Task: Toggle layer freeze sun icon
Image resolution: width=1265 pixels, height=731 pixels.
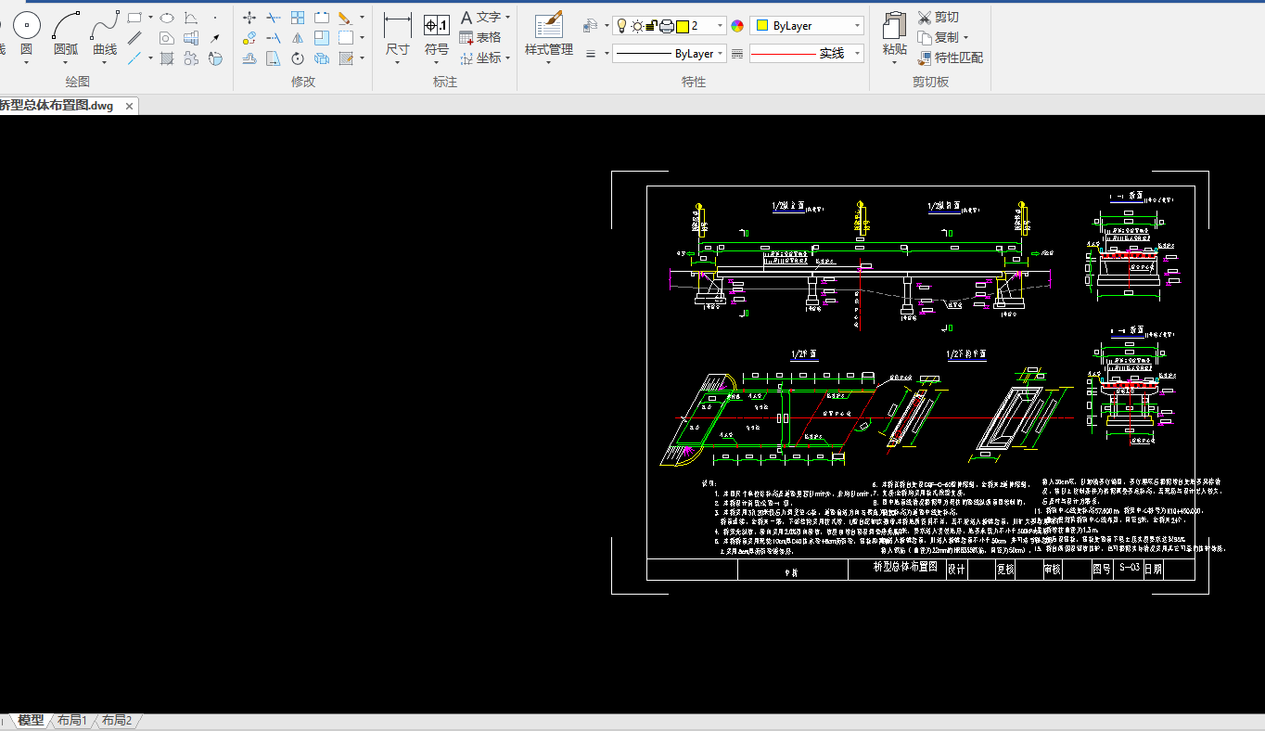Action: tap(637, 26)
